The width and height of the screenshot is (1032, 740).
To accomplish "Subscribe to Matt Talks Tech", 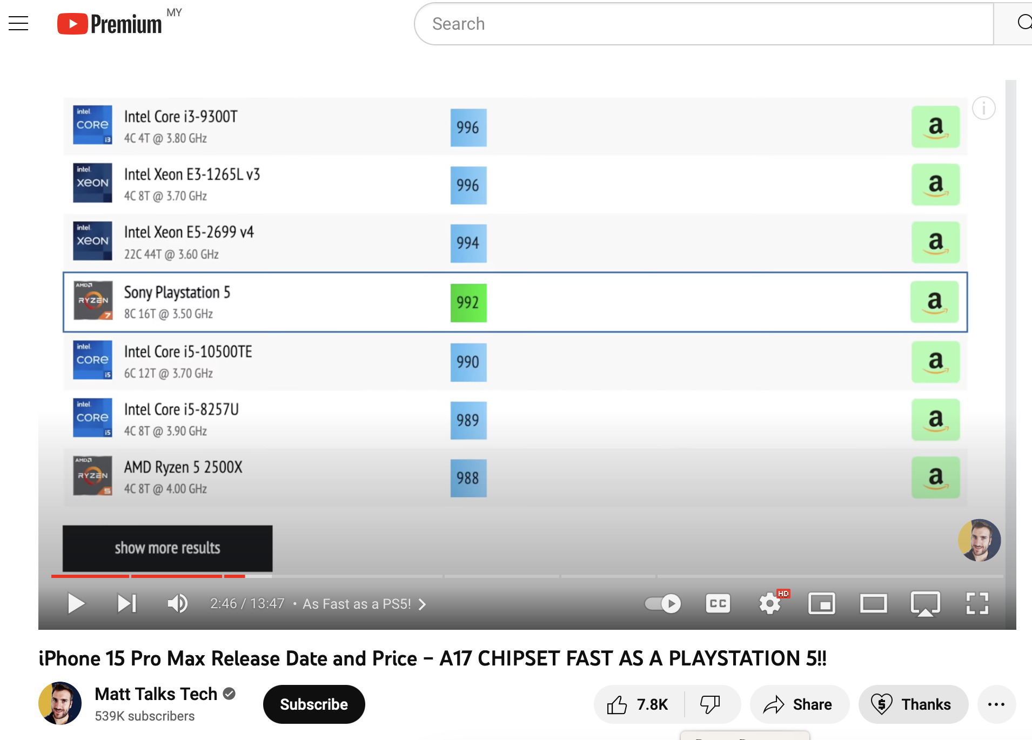I will pyautogui.click(x=314, y=704).
